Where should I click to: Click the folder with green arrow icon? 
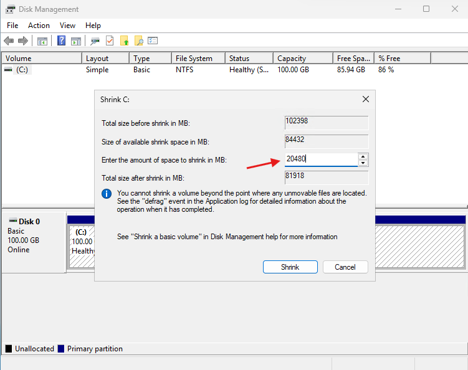pyautogui.click(x=125, y=41)
